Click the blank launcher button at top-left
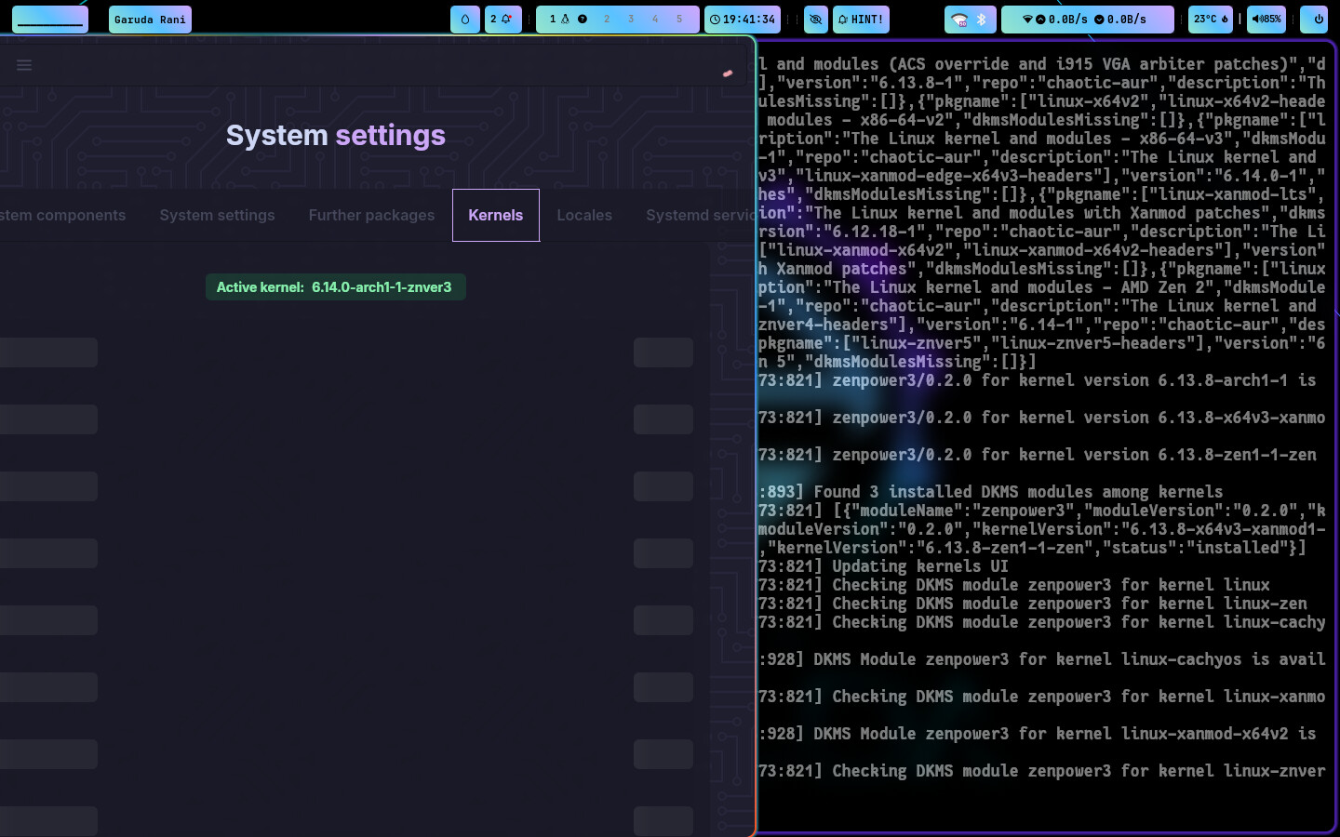1340x837 pixels. click(x=50, y=19)
